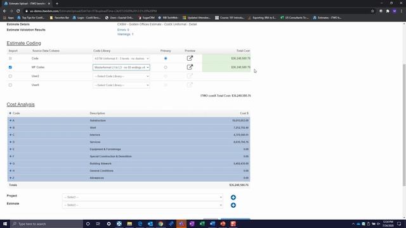Toggle import checkbox for User2 row

tap(10, 76)
